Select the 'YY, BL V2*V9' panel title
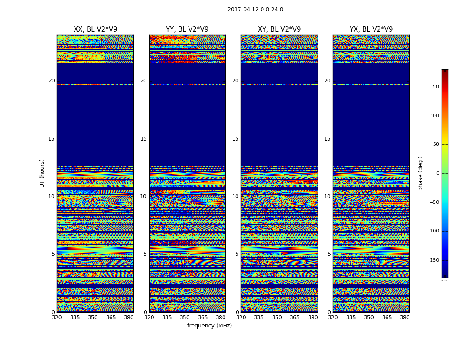The image size is (455, 347). coord(187,29)
